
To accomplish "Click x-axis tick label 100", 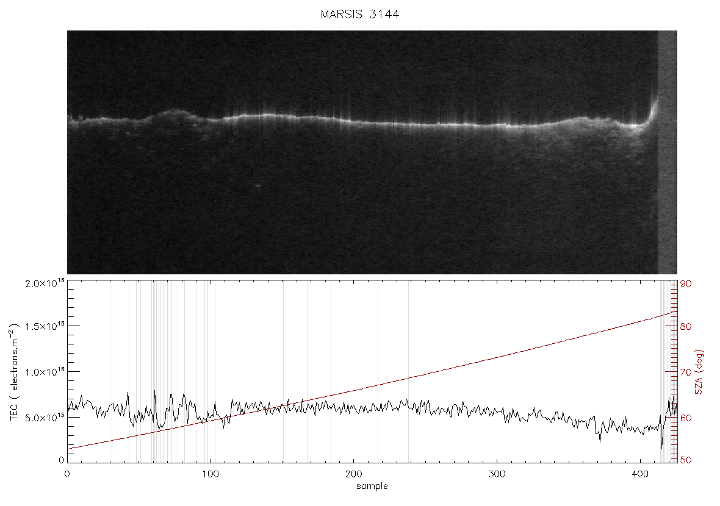I will (x=211, y=474).
